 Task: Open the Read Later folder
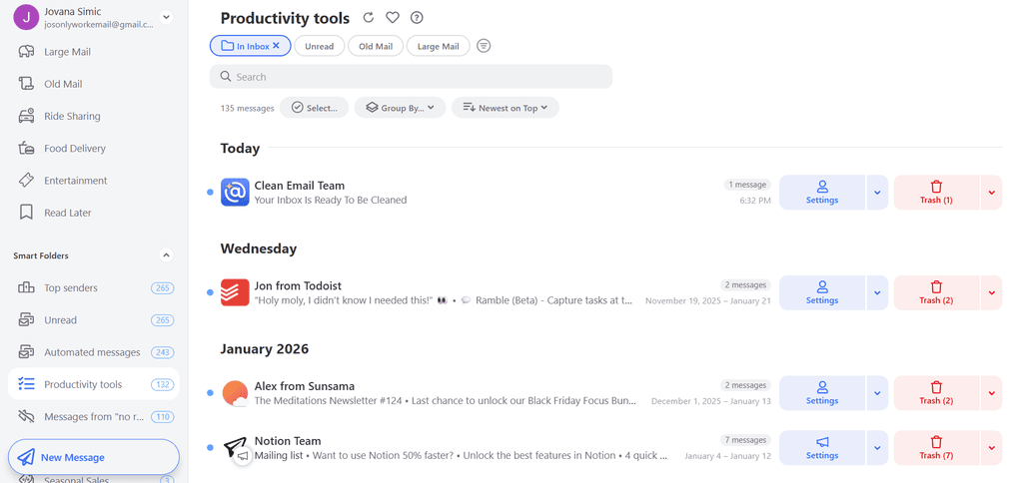point(94,213)
